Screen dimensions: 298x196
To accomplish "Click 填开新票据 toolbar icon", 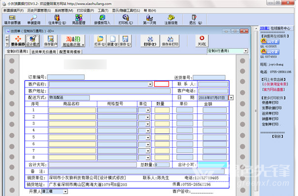I will 12,20.
